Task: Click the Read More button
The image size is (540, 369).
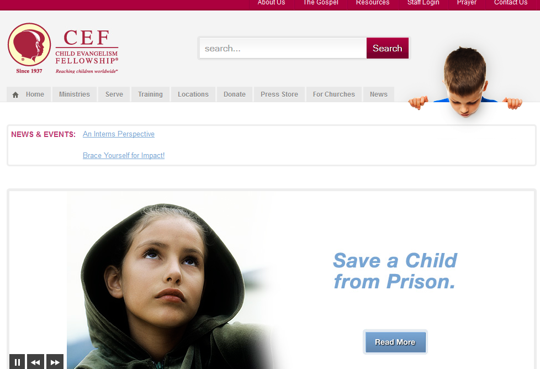Action: pyautogui.click(x=395, y=342)
